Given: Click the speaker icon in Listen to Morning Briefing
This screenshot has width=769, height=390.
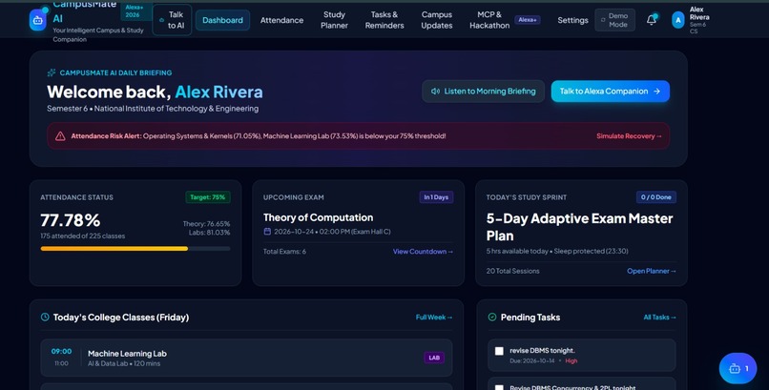Looking at the screenshot, I should pos(435,92).
